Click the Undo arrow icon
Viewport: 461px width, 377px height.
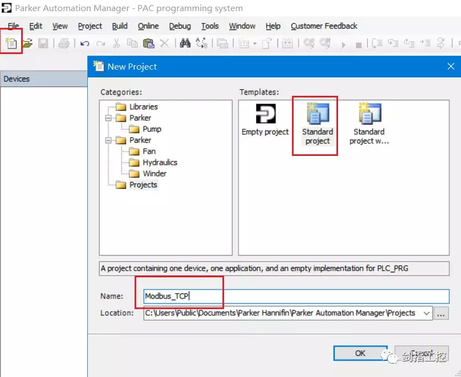click(x=85, y=43)
